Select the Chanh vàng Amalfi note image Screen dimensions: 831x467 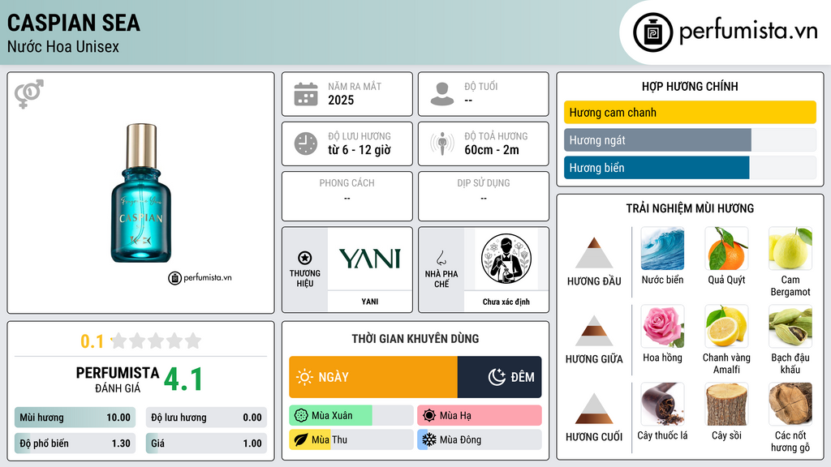coord(726,327)
